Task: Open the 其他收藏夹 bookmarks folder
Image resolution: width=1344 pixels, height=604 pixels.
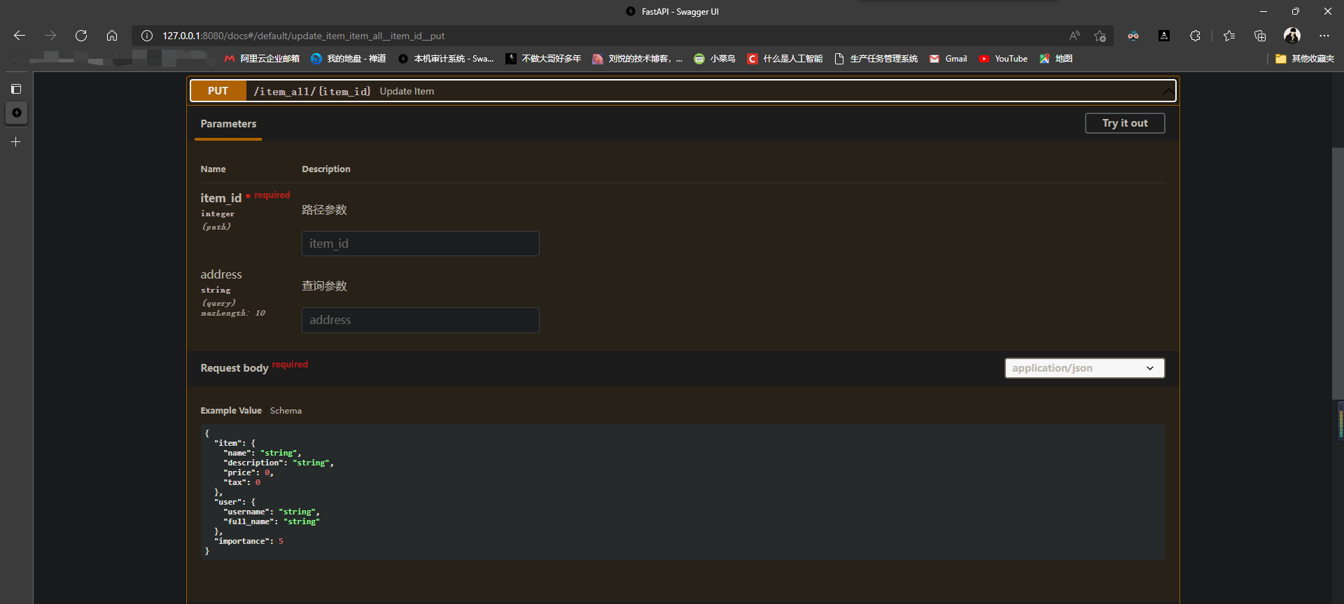Action: tap(1305, 59)
